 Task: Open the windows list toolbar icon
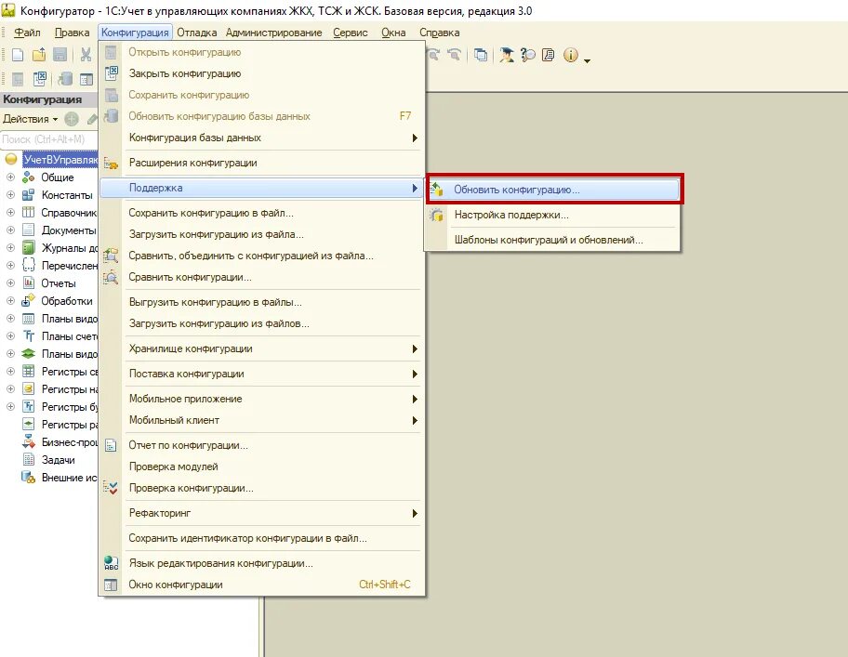tap(480, 55)
